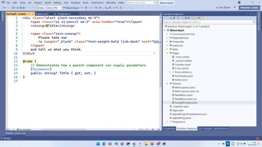The width and height of the screenshot is (262, 147).
Task: Open the Windows Start menu
Action: tap(98, 144)
